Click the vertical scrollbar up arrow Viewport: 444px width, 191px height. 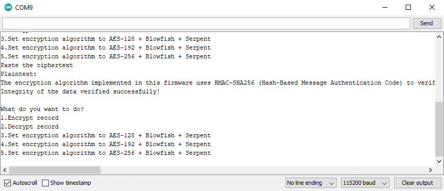tap(439, 37)
